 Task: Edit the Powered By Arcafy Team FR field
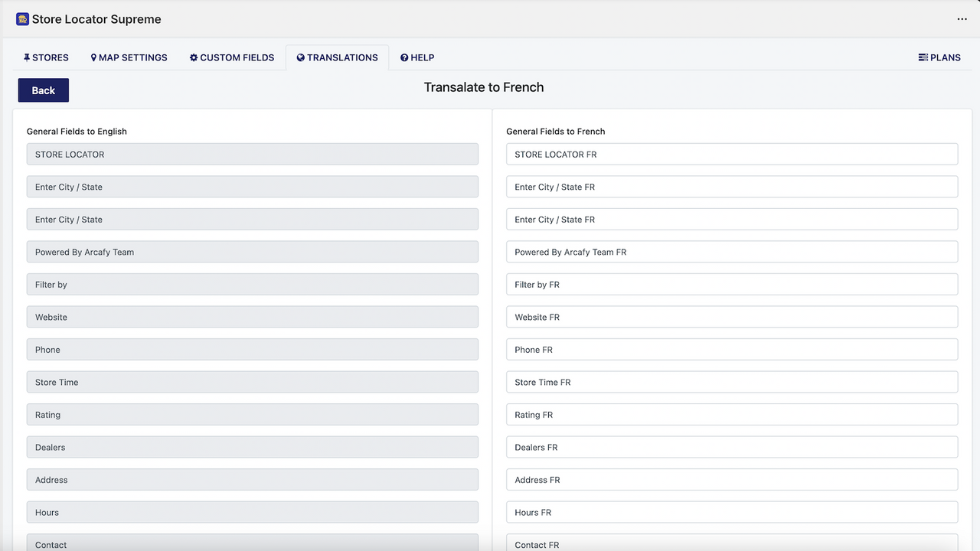732,252
